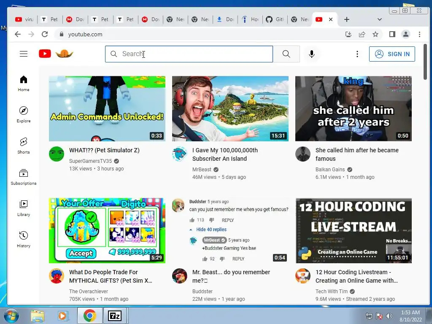Focus the YouTube search field
The height and width of the screenshot is (324, 432).
click(x=189, y=54)
